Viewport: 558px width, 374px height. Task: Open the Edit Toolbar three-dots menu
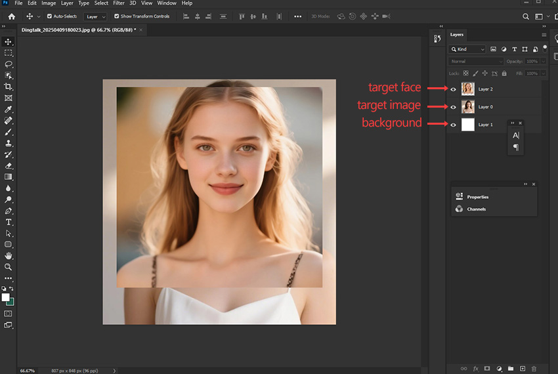(x=8, y=278)
